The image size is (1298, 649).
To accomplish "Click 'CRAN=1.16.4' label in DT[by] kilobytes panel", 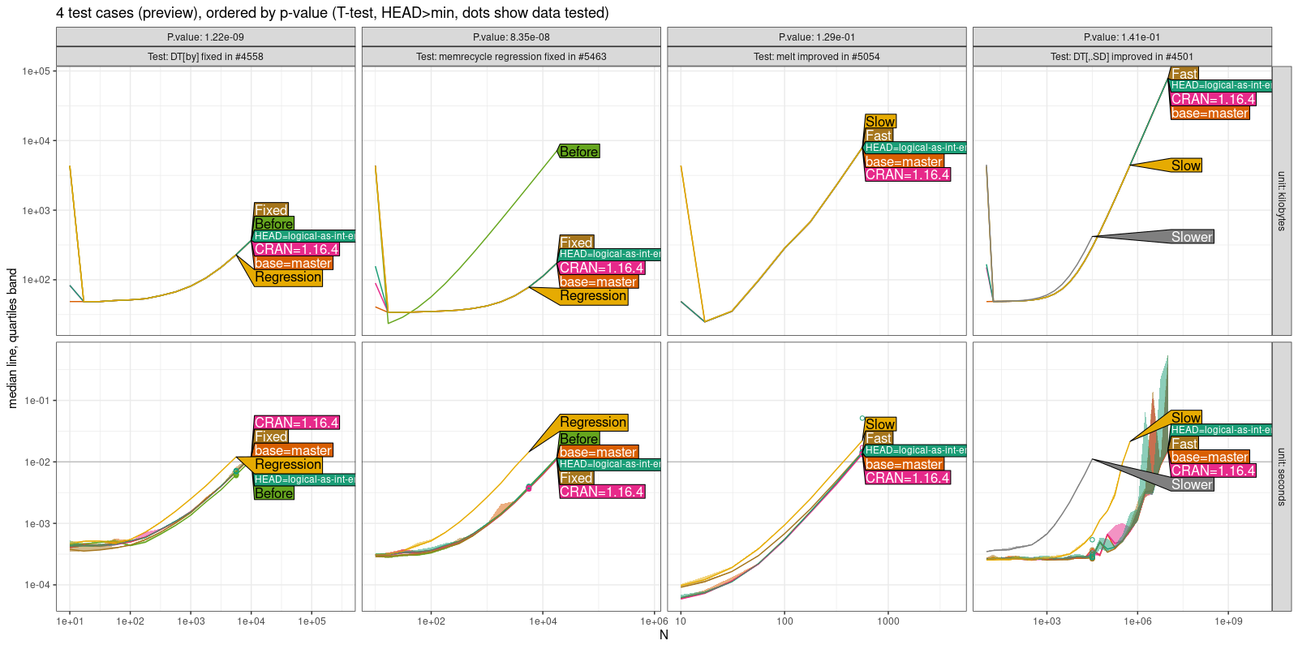I will [x=296, y=250].
